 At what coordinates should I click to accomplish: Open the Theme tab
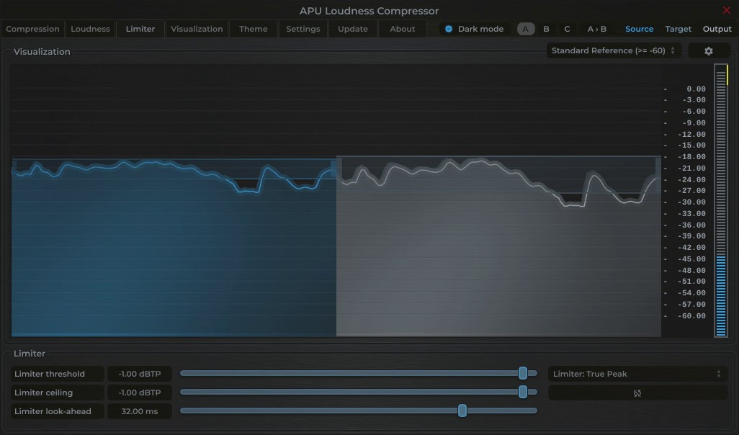click(253, 29)
